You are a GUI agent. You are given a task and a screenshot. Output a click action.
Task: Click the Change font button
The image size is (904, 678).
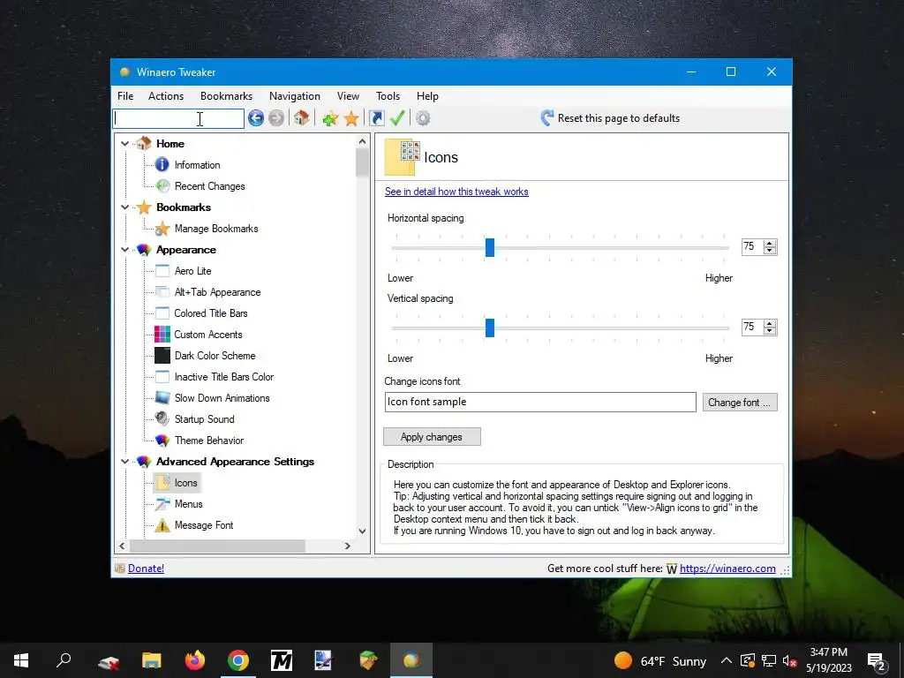tap(740, 403)
